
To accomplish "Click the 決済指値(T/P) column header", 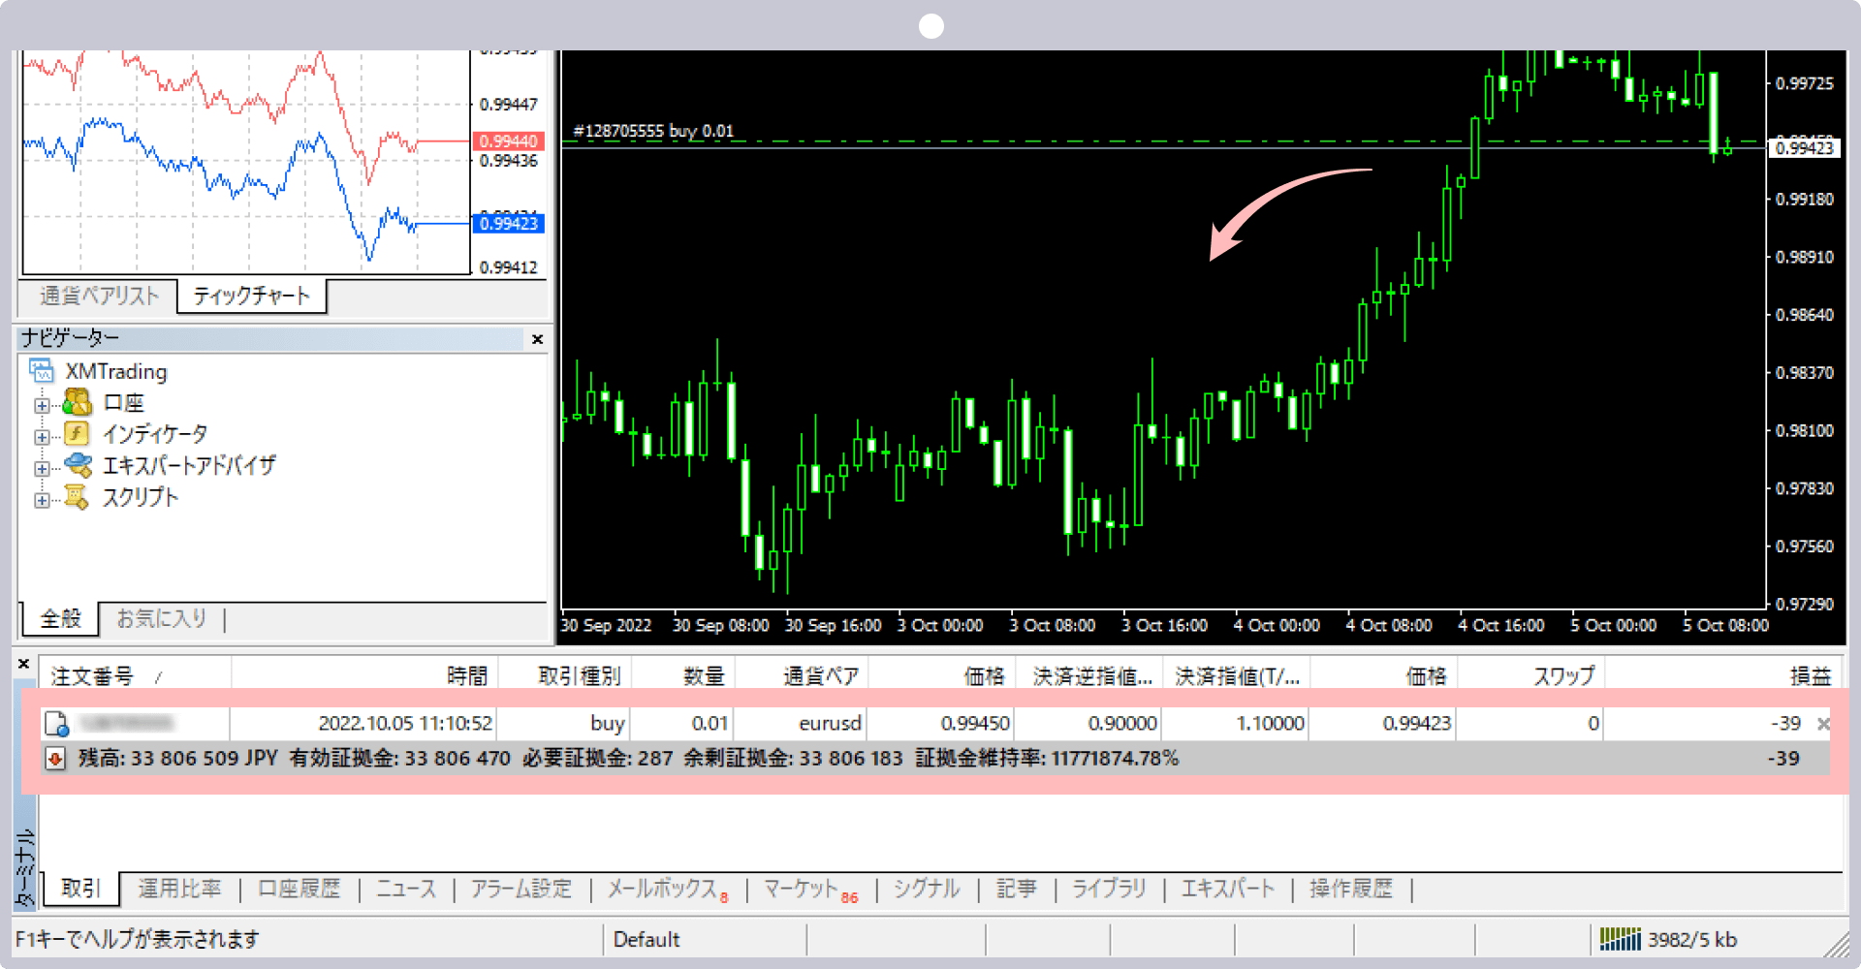I will point(1236,675).
